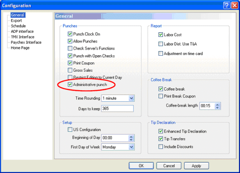This screenshot has width=240, height=173.
Task: Expand the First Day of Week dropdown
Action: point(131,147)
